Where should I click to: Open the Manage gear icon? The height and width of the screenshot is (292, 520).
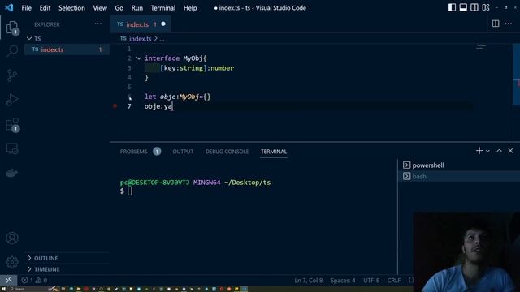[x=12, y=262]
